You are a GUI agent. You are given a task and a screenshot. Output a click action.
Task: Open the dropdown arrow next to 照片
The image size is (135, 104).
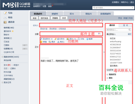[x=75, y=39]
